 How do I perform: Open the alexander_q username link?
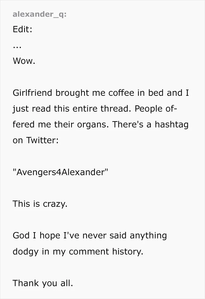40,14
